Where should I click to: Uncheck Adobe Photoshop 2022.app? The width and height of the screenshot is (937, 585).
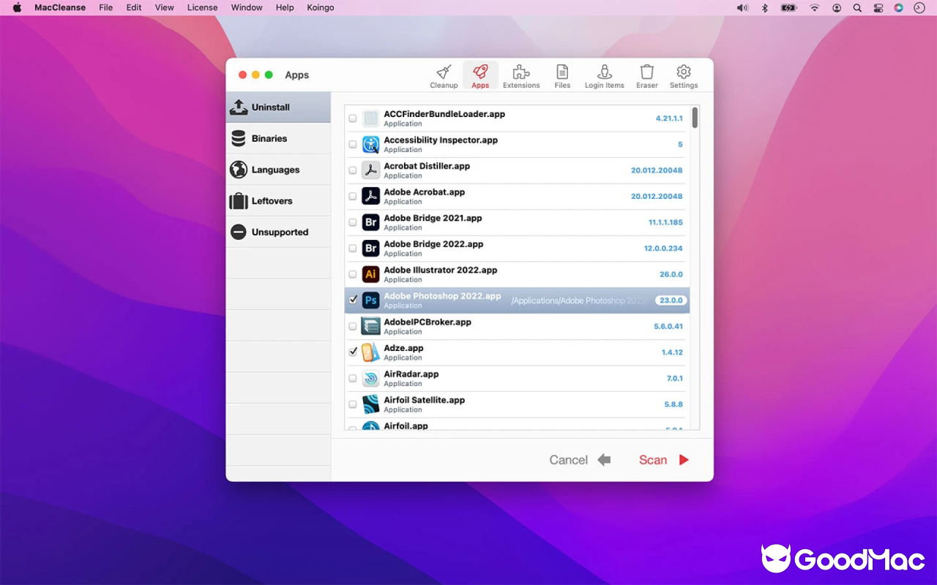click(x=354, y=300)
